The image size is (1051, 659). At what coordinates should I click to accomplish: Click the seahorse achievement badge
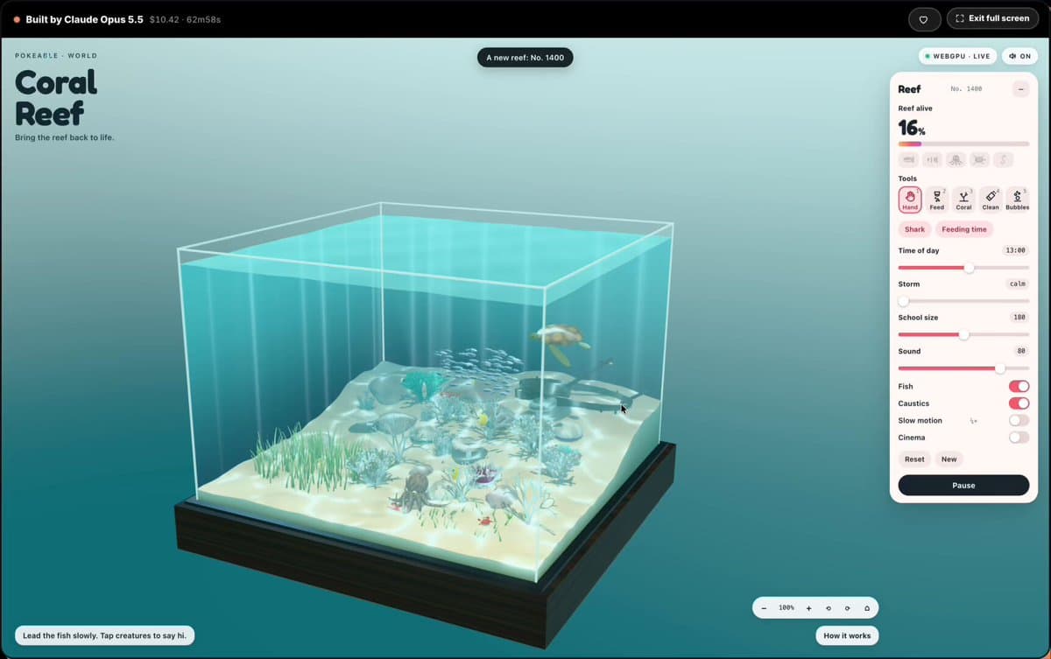[x=1004, y=159]
